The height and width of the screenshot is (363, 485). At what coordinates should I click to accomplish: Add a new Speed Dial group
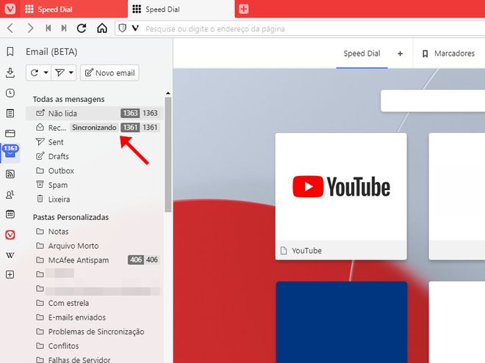click(400, 54)
